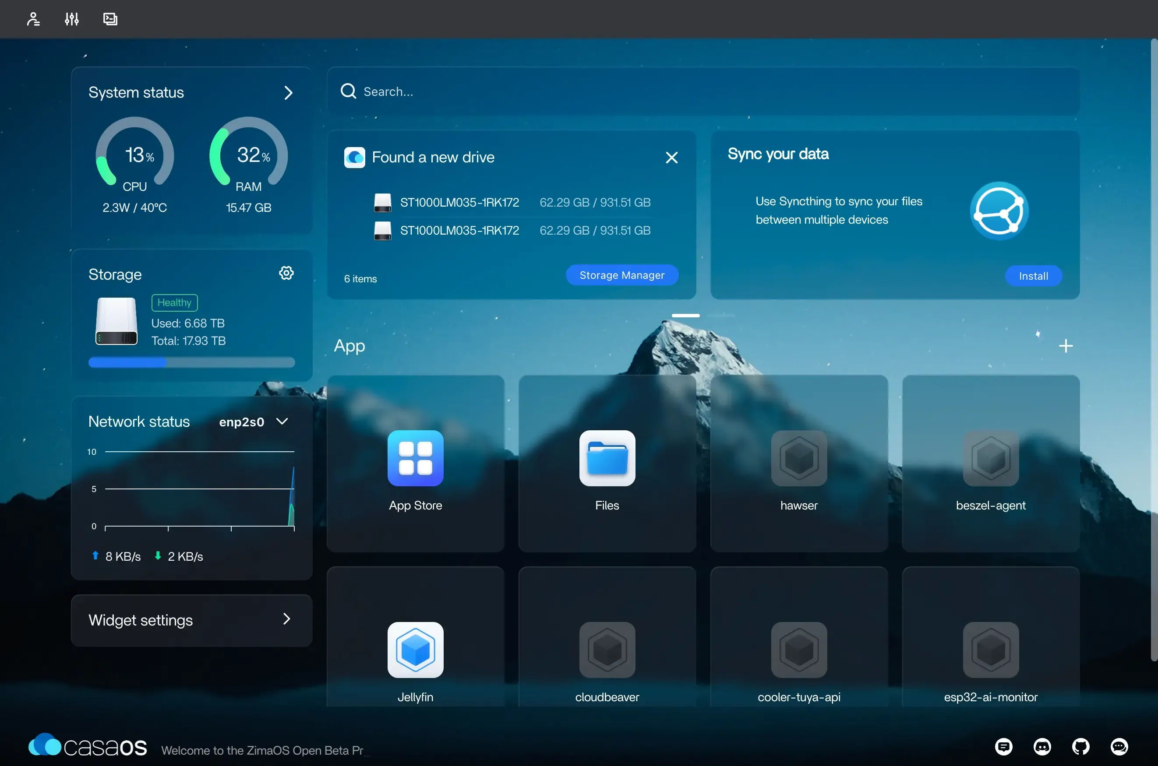1158x766 pixels.
Task: Open the Files app
Action: click(607, 458)
